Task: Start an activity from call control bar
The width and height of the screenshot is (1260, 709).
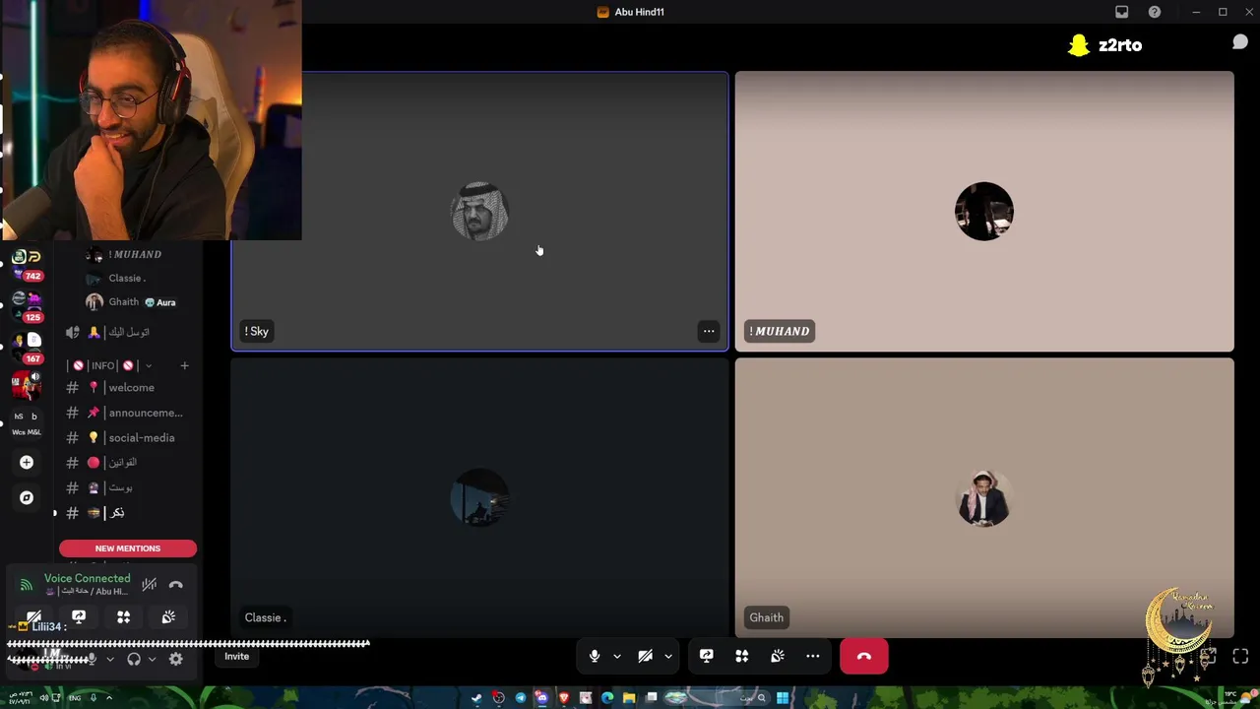Action: pyautogui.click(x=742, y=657)
